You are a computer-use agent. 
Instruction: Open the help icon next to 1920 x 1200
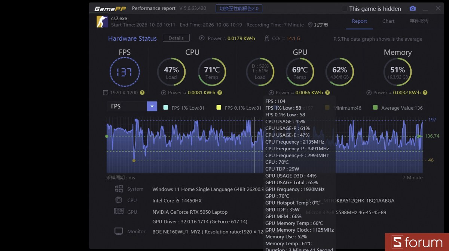pos(142,92)
